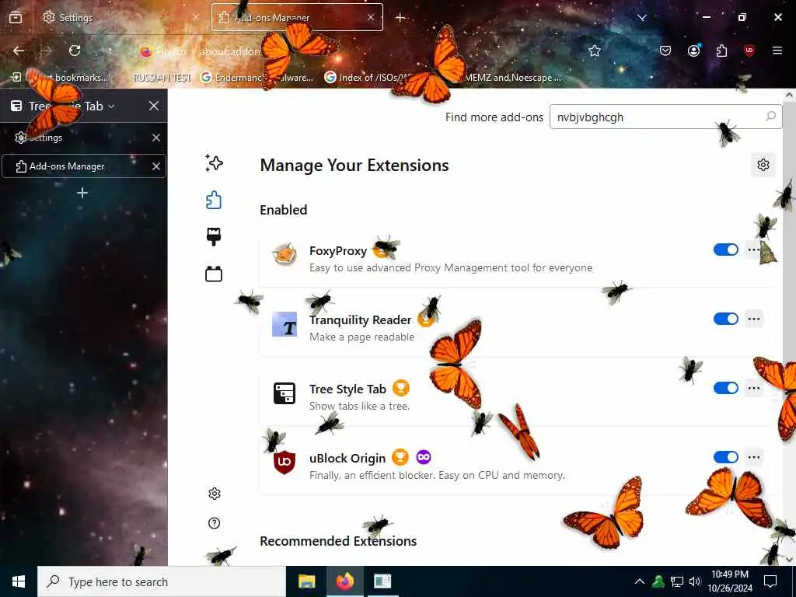This screenshot has height=597, width=796.
Task: Select the Add-ons Manager tab in tab strip
Action: 297,17
